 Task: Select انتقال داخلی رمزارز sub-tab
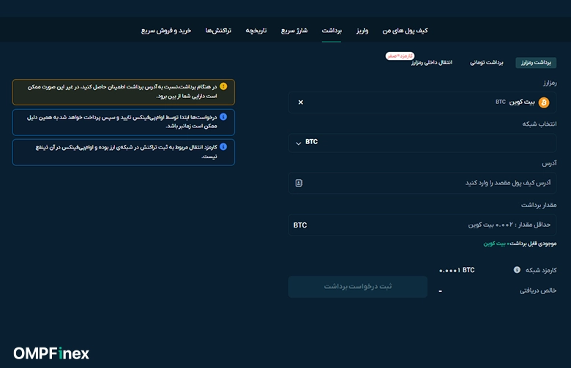(x=432, y=63)
